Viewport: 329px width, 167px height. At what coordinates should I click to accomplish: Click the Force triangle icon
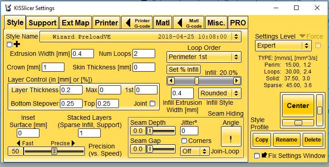point(302,36)
